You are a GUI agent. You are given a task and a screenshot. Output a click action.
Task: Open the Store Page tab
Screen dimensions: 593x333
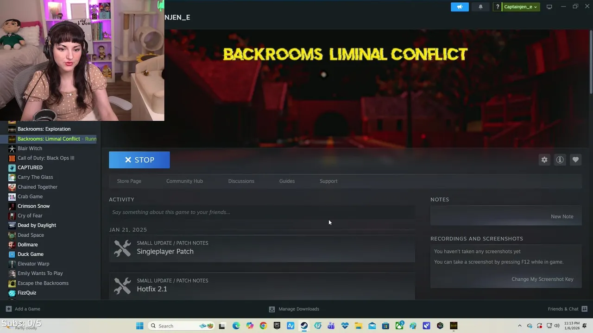pyautogui.click(x=129, y=181)
